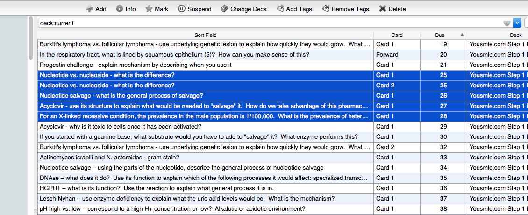Click the left sidebar vertical scrollbar
This screenshot has height=215, width=528.
[x=31, y=39]
